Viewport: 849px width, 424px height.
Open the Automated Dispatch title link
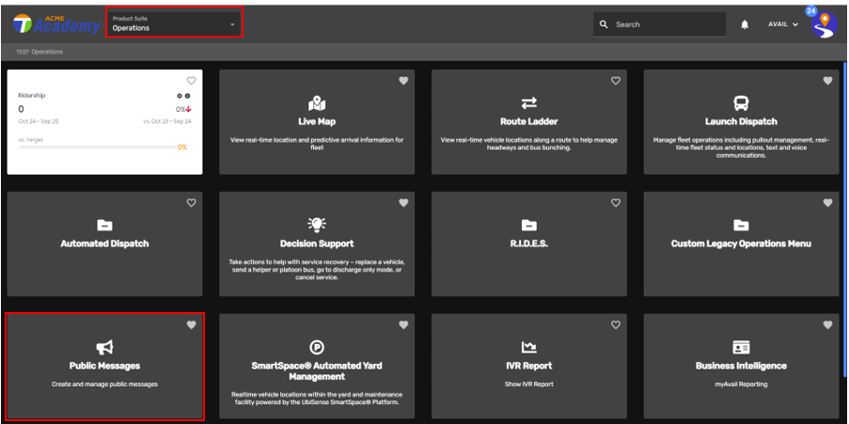[104, 243]
